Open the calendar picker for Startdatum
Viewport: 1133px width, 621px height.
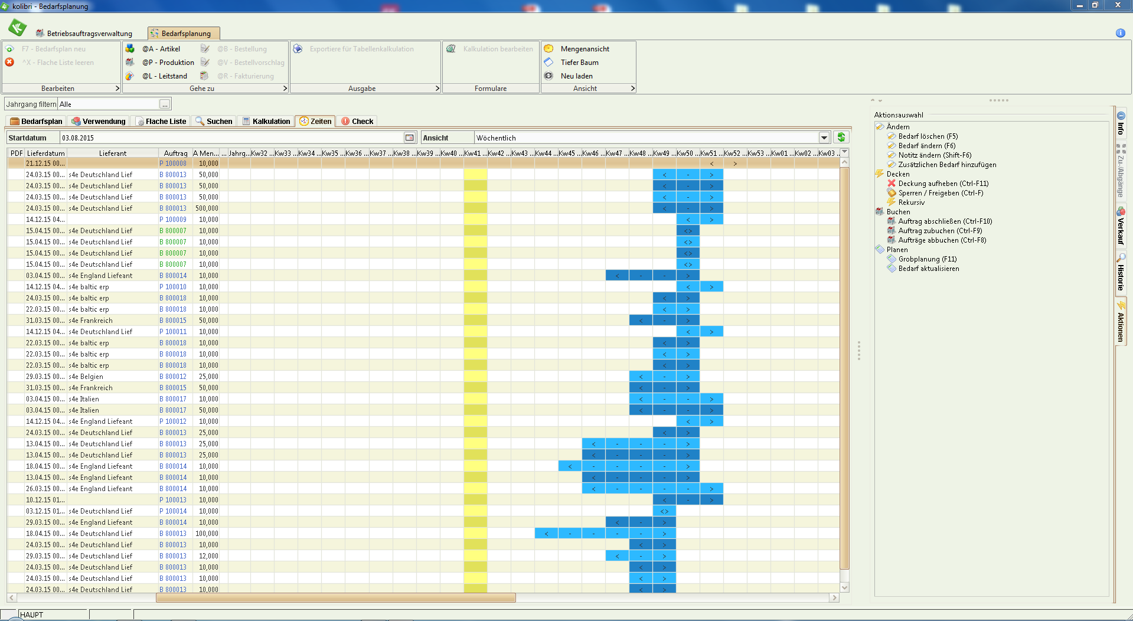[409, 138]
